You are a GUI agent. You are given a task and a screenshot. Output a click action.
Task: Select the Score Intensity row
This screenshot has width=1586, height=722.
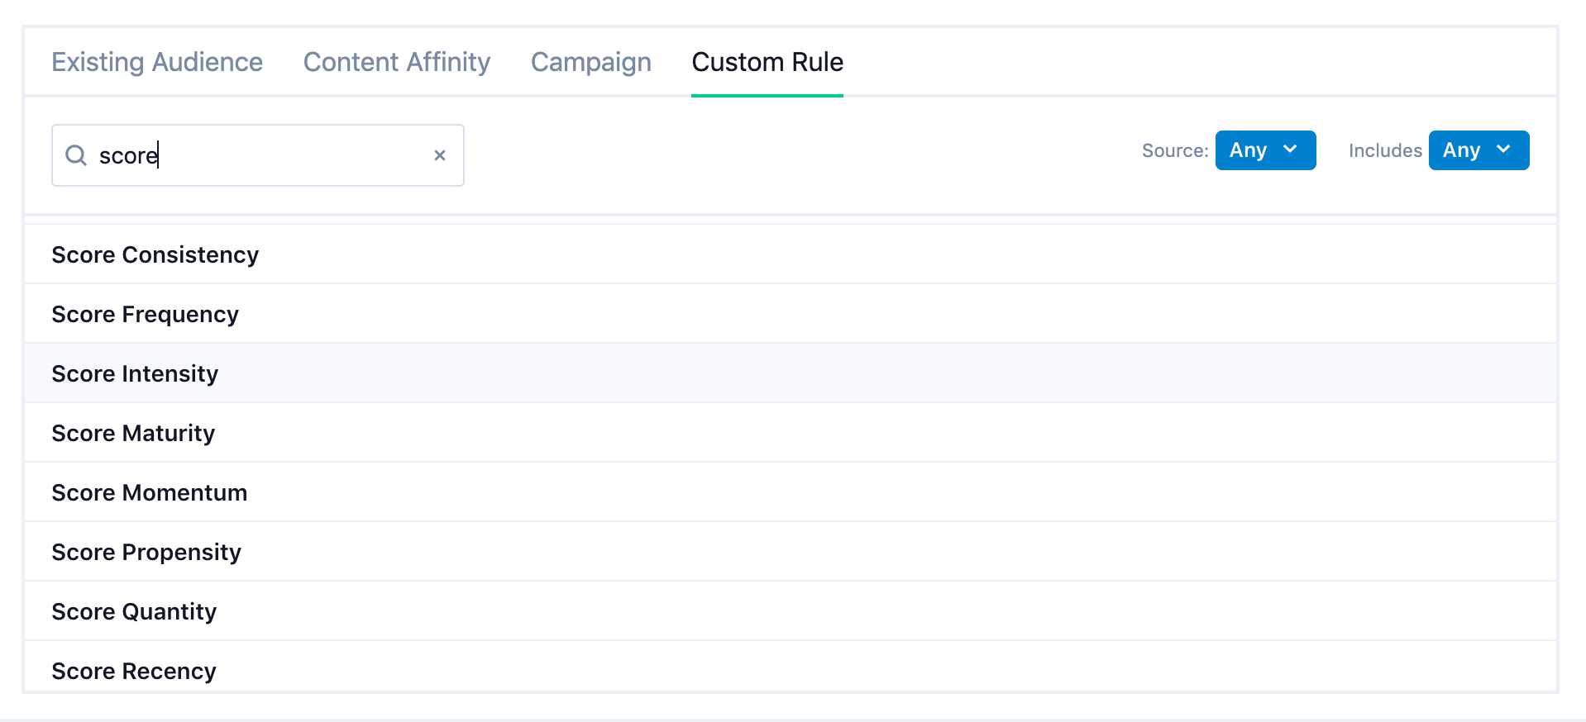coord(791,373)
